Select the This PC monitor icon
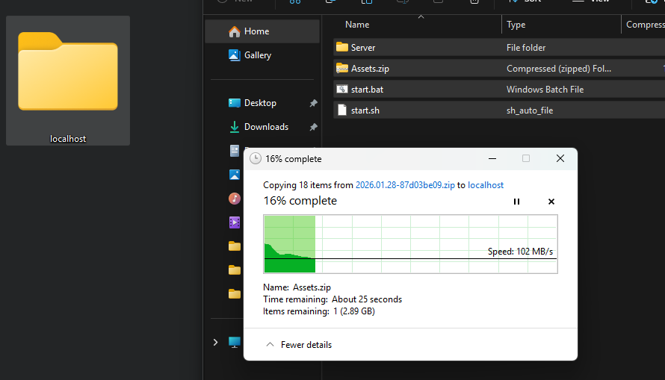Screen dimensions: 665x380 pyautogui.click(x=234, y=342)
